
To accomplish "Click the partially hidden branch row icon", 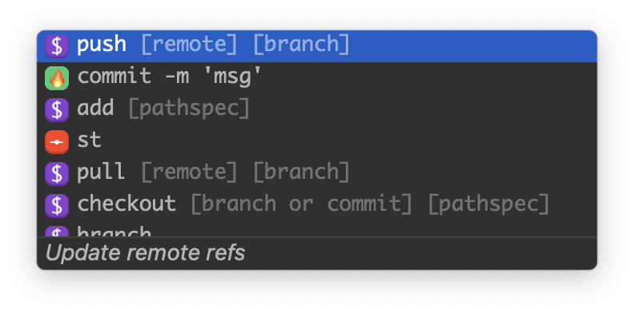I will click(57, 232).
